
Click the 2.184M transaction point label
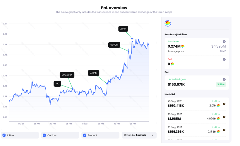[x=94, y=73]
